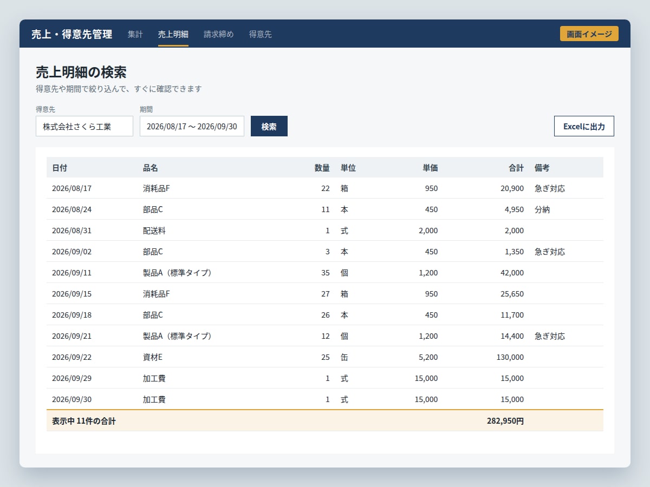Screen dimensions: 650x487
Task: Select the date cell 2026/09/11
Action: (72, 273)
